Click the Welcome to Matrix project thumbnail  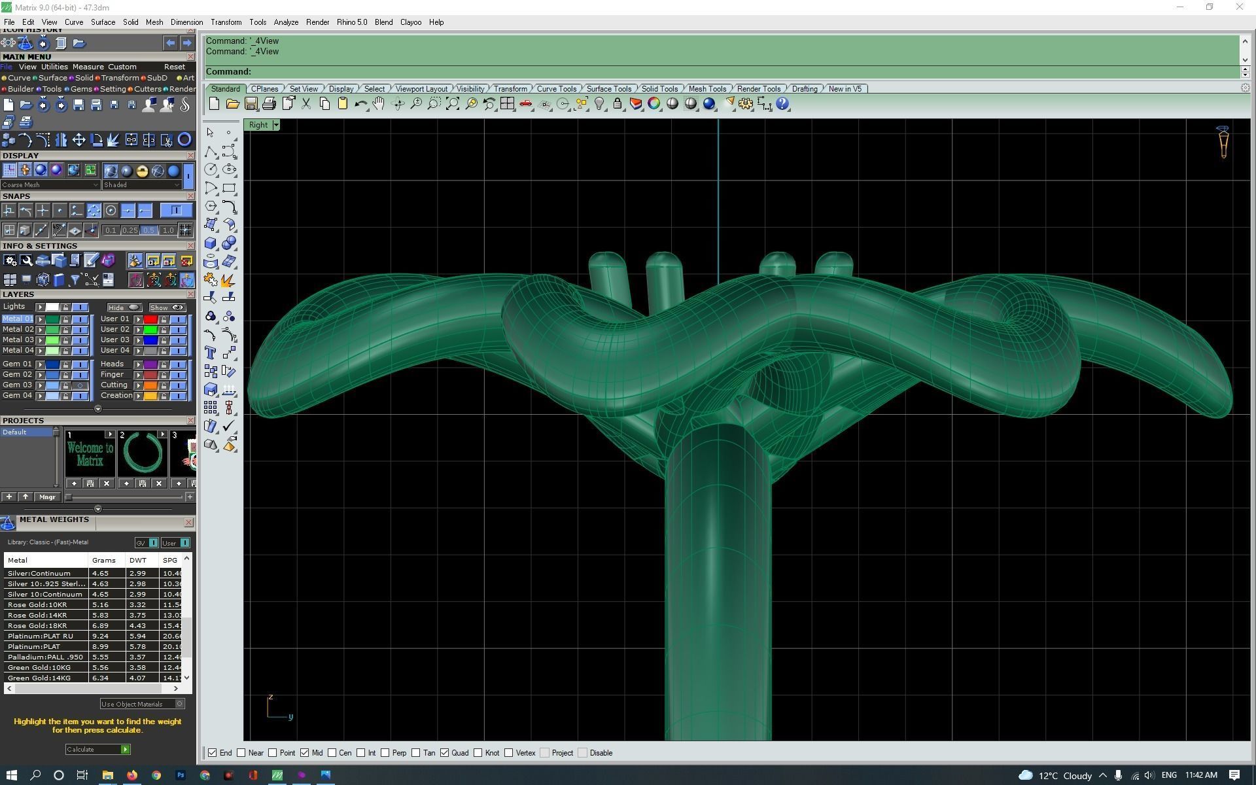(90, 455)
